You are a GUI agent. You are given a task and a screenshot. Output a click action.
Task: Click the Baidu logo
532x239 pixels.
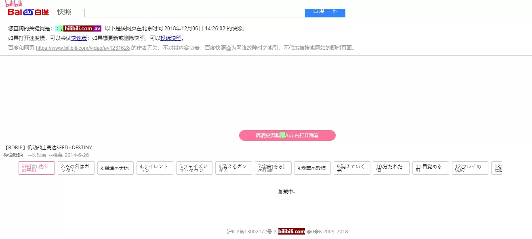[28, 12]
